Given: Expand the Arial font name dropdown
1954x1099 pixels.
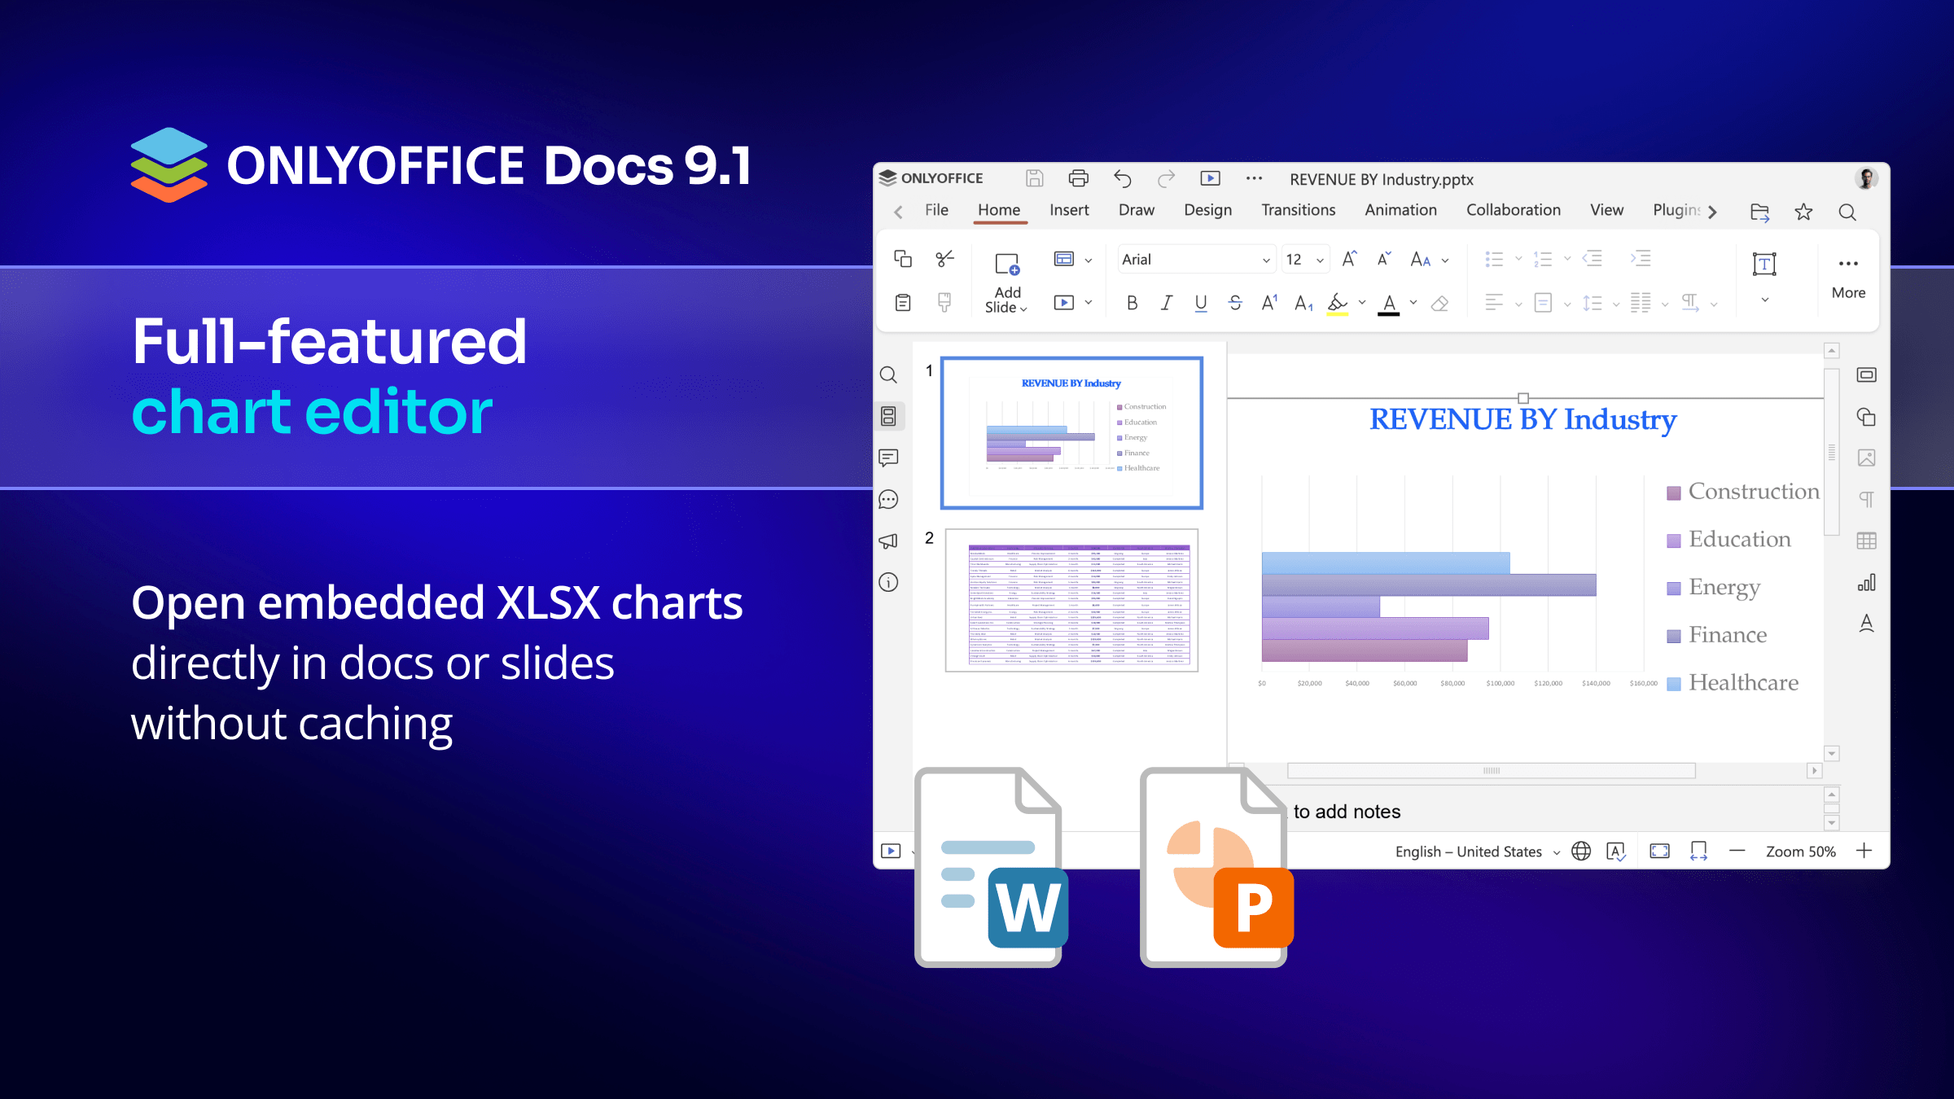Looking at the screenshot, I should click(1265, 261).
